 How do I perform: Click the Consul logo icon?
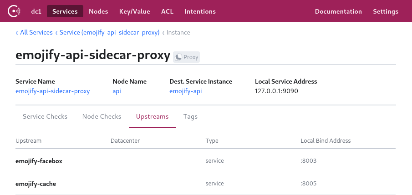14,11
